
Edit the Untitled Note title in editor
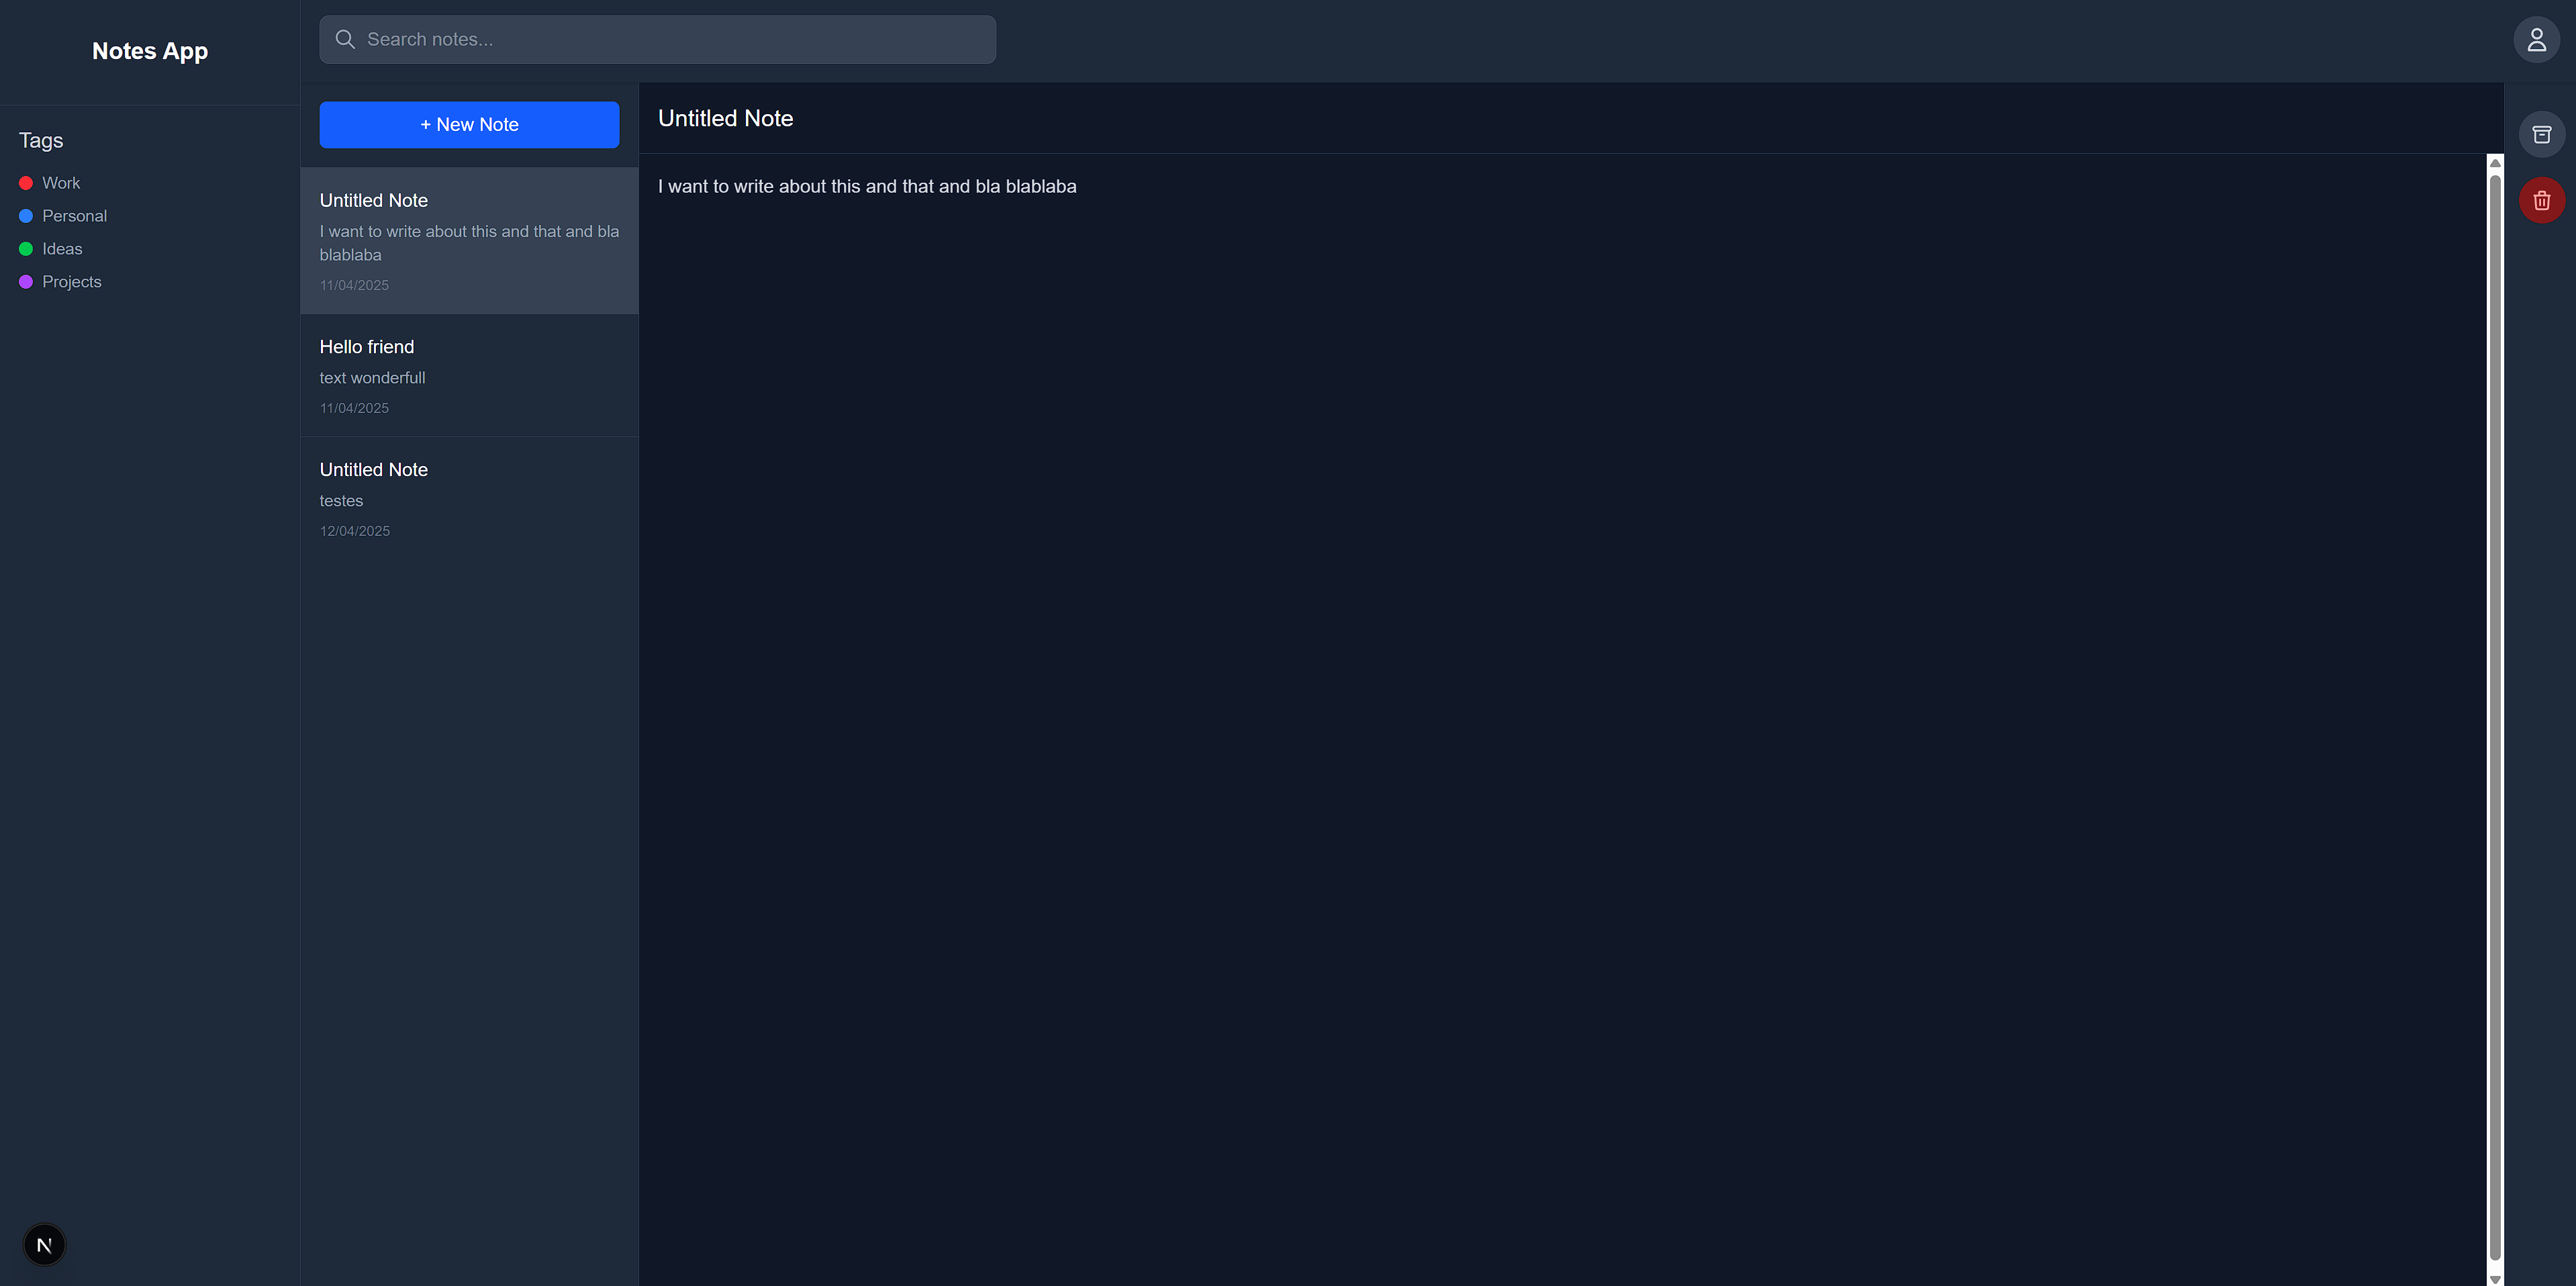(x=725, y=118)
